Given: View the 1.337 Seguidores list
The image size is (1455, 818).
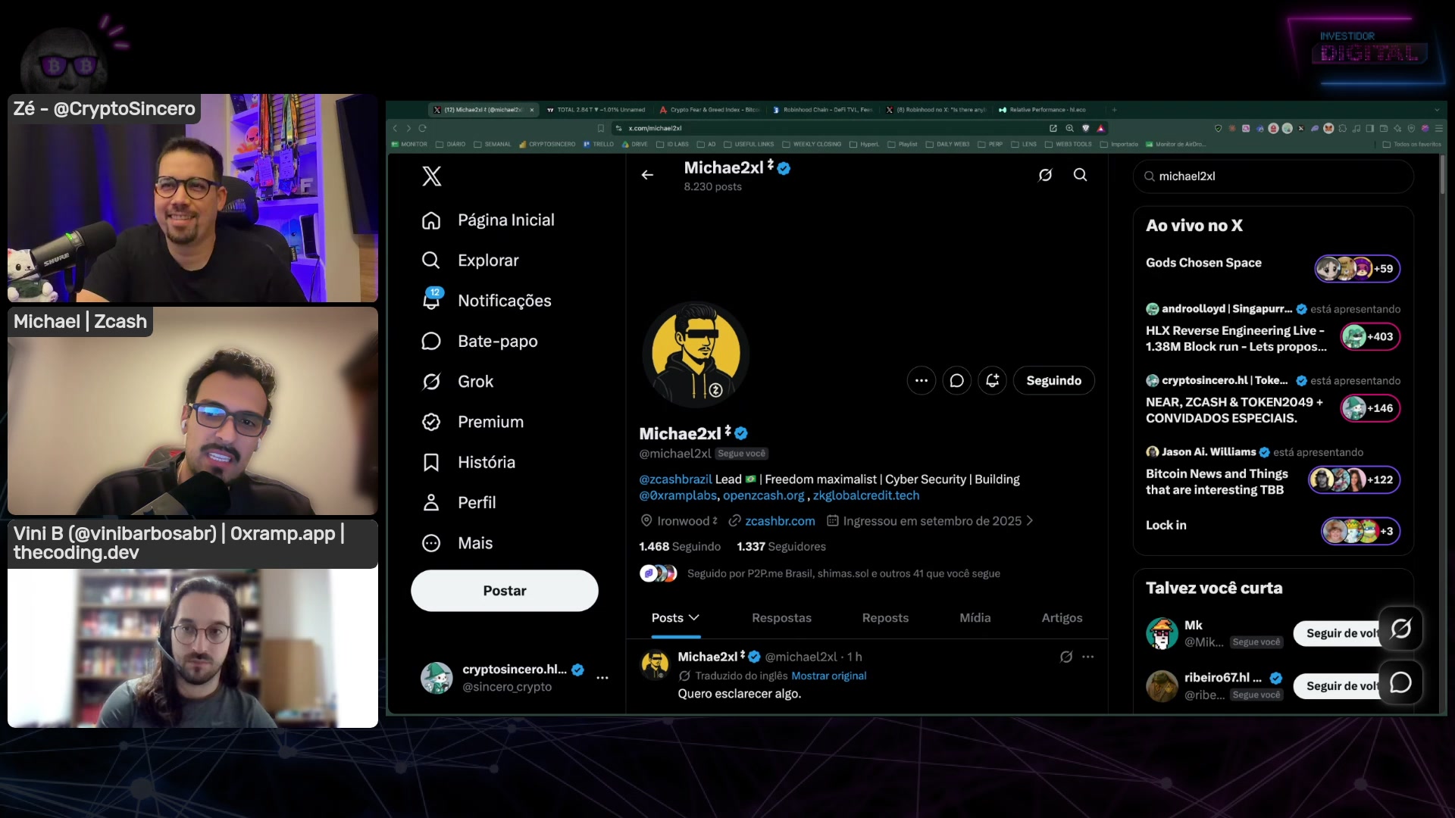Looking at the screenshot, I should [x=781, y=547].
